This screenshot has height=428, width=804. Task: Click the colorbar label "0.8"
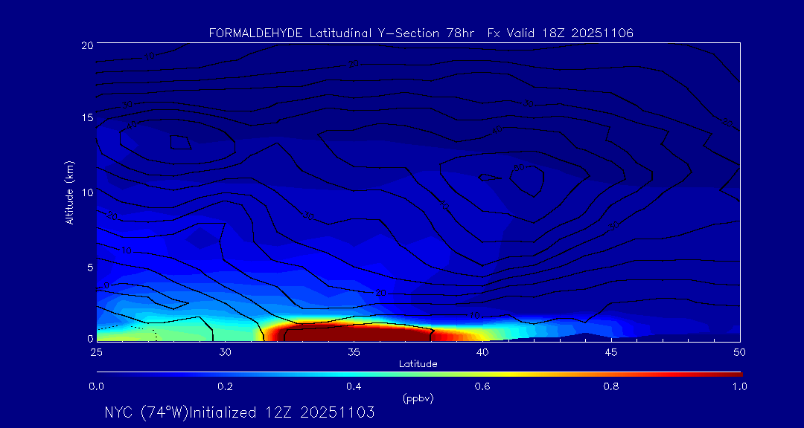[611, 386]
